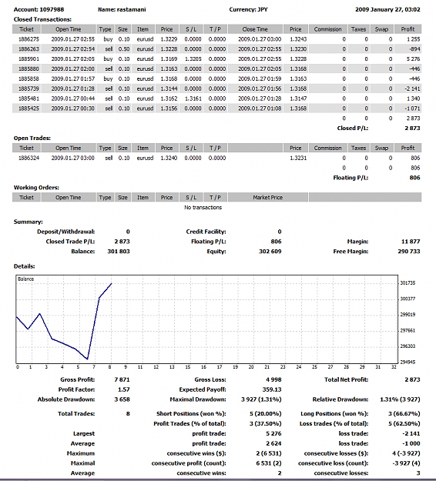This screenshot has width=436, height=481.
Task: Click the average profit trade value 2 624
Action: click(274, 443)
